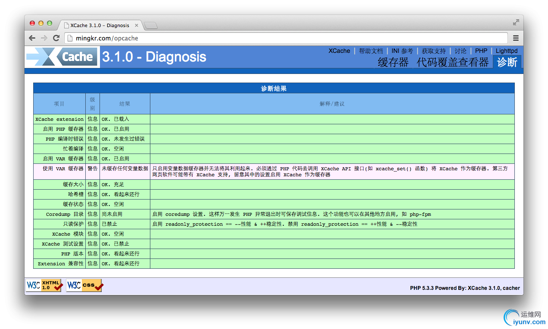The width and height of the screenshot is (548, 329).
Task: Click the PHP 5.3.3 Powered By footer text
Action: (465, 288)
